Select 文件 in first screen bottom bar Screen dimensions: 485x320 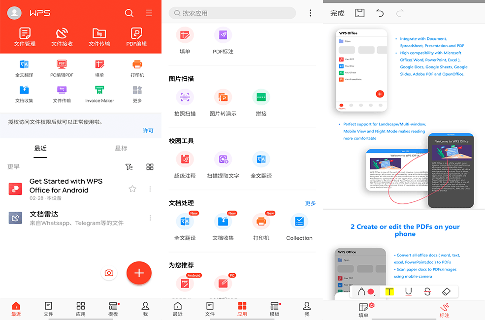click(x=48, y=309)
